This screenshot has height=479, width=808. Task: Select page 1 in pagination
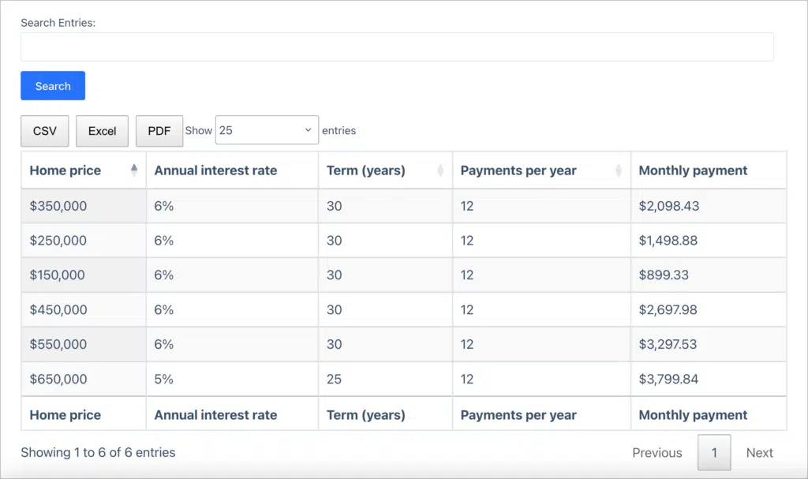coord(714,453)
